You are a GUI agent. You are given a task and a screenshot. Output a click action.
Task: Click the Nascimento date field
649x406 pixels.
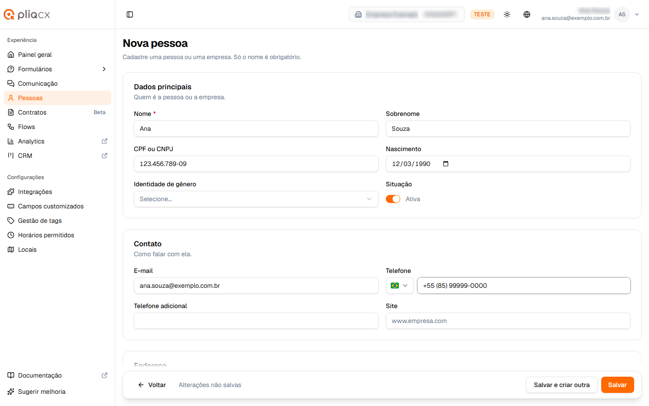pos(508,164)
